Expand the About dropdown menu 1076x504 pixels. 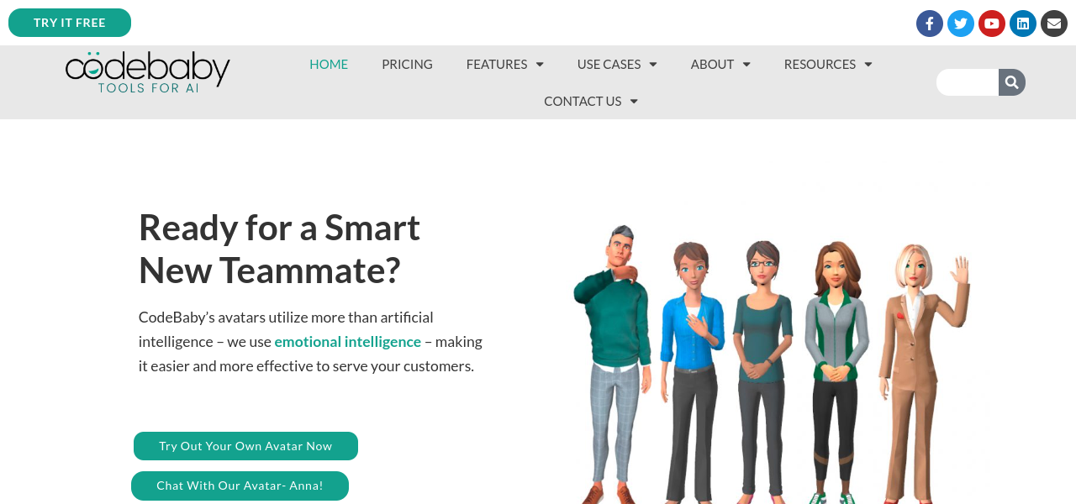point(720,64)
